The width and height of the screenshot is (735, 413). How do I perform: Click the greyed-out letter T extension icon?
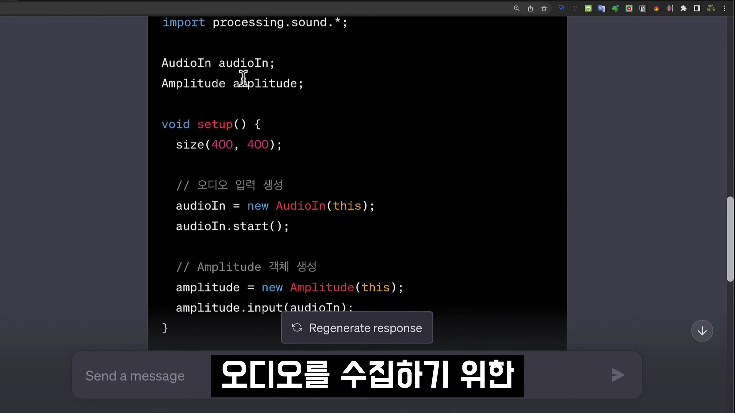click(x=574, y=8)
